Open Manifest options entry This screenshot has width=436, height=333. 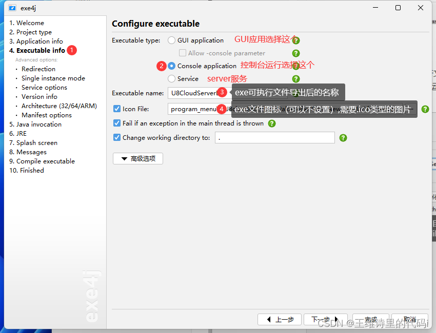pos(47,115)
